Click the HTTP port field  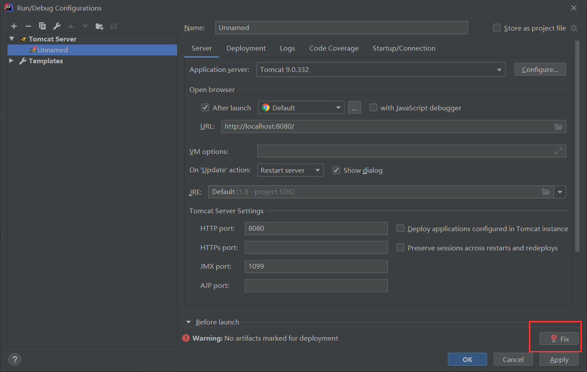click(x=316, y=228)
